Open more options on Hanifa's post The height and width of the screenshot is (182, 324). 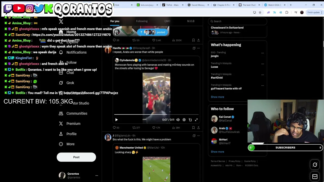click(x=198, y=48)
